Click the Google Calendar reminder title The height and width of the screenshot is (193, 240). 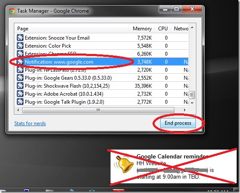[x=172, y=156]
